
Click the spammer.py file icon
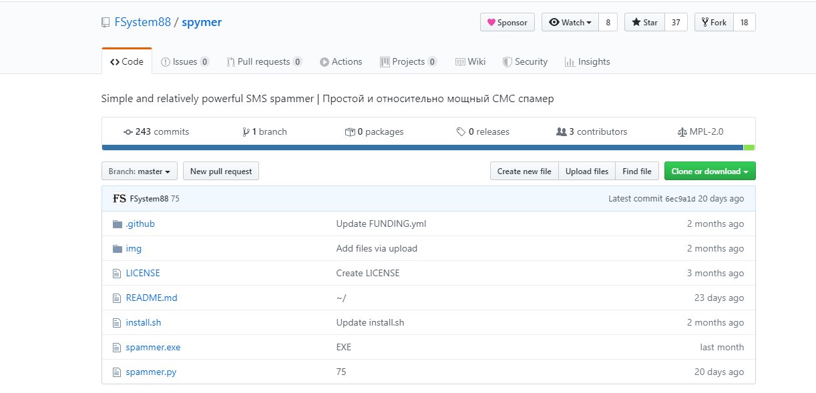point(117,372)
